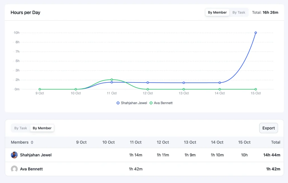Toggle Shahjahan Jewel series in legend
Viewport: 288px width, 183px height.
click(x=132, y=103)
